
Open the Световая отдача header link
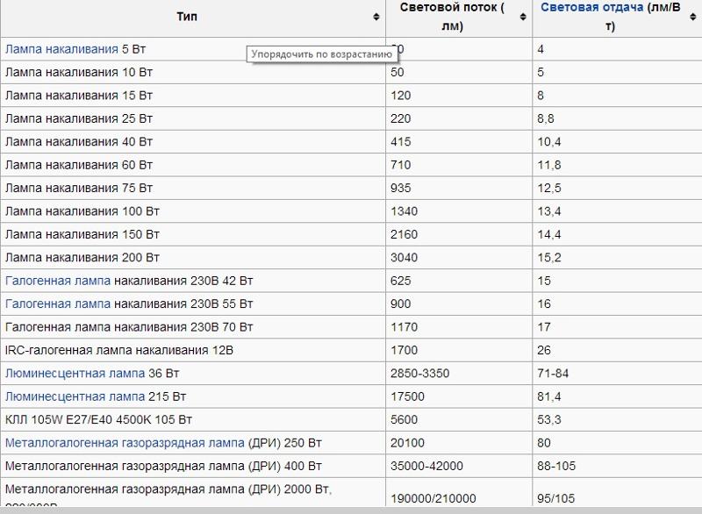click(x=585, y=7)
